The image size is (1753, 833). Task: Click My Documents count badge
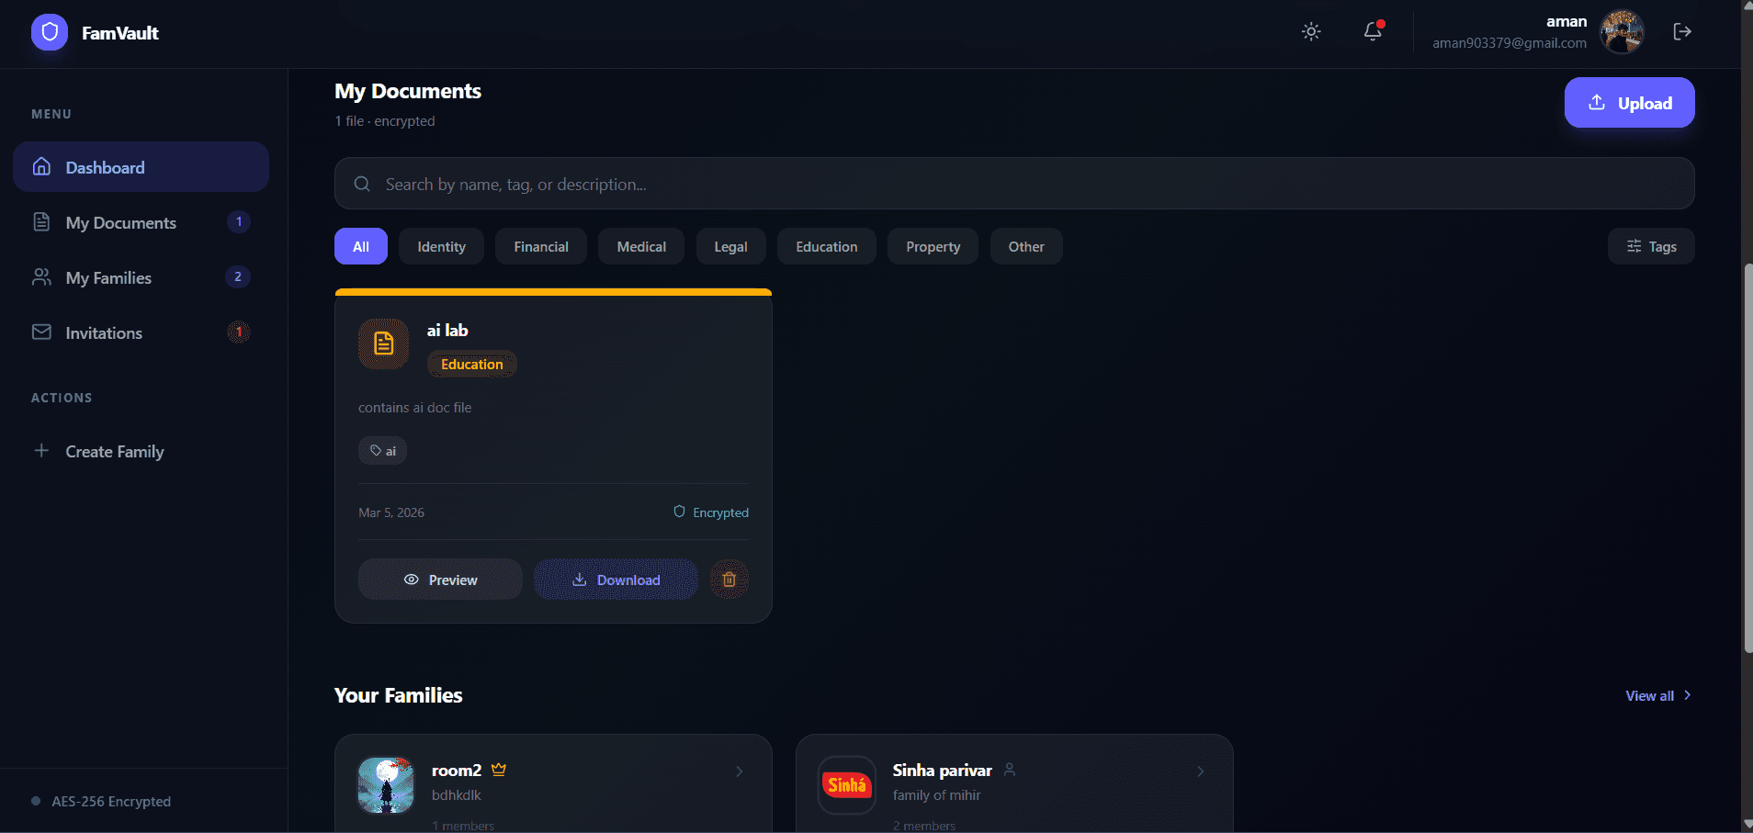pos(239,221)
